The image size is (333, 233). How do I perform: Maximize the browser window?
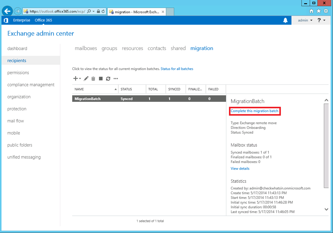314,3
